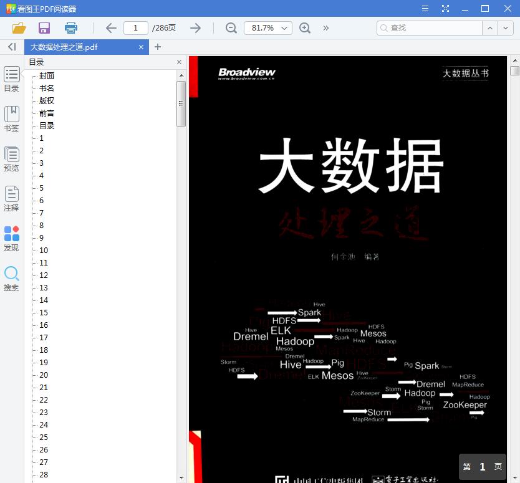
Task: Zoom in with the plus magnifier
Action: coord(305,28)
